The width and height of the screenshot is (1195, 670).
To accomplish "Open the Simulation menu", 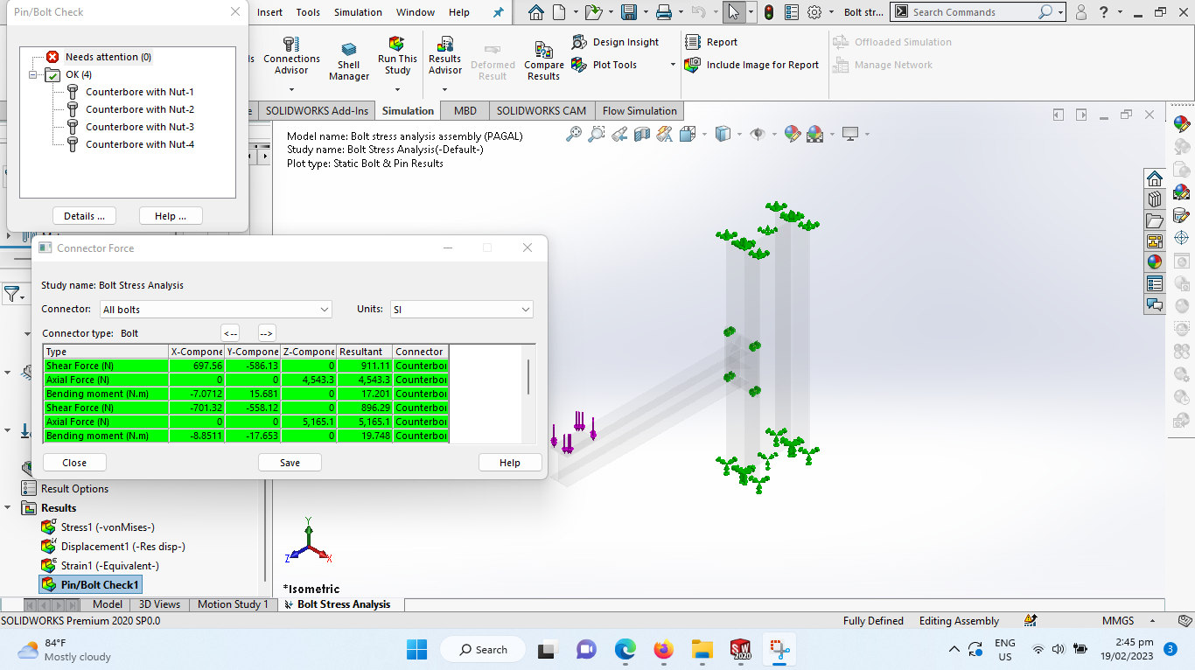I will 358,12.
